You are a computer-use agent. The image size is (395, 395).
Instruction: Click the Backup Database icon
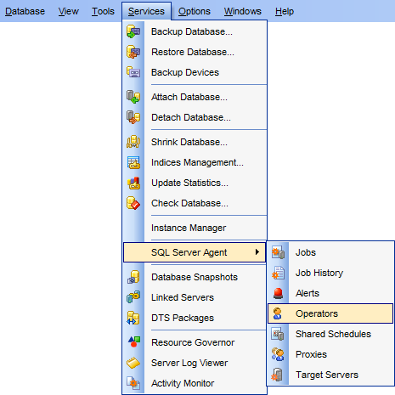(x=133, y=31)
